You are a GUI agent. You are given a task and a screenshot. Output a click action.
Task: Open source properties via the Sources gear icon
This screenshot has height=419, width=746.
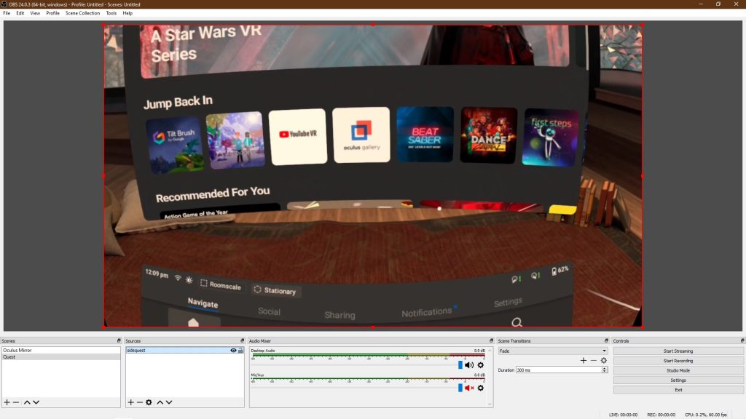click(149, 402)
